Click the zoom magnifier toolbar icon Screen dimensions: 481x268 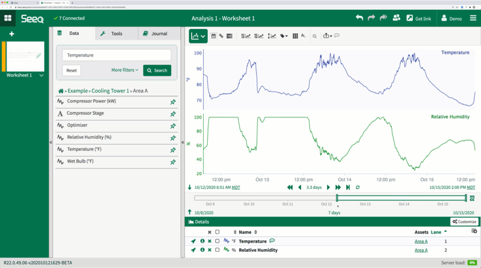click(x=314, y=36)
